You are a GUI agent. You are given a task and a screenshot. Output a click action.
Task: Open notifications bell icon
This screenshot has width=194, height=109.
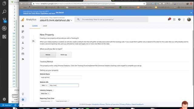point(169,19)
